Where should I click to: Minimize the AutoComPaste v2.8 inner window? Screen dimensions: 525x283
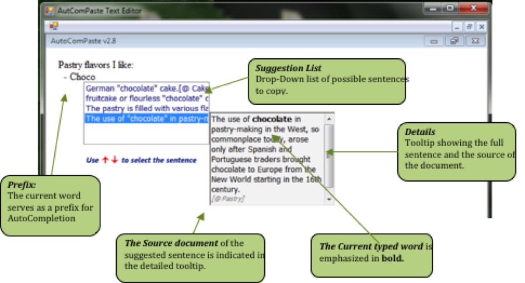(434, 41)
